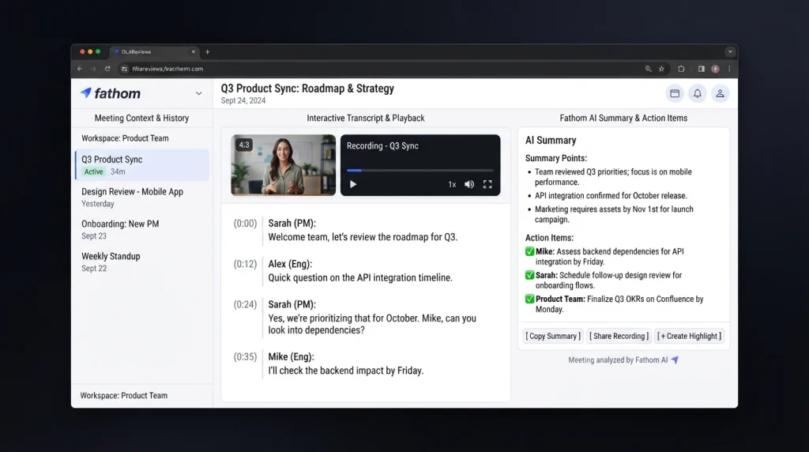This screenshot has height=452, width=809.
Task: Click the Share Recording button
Action: (x=619, y=336)
